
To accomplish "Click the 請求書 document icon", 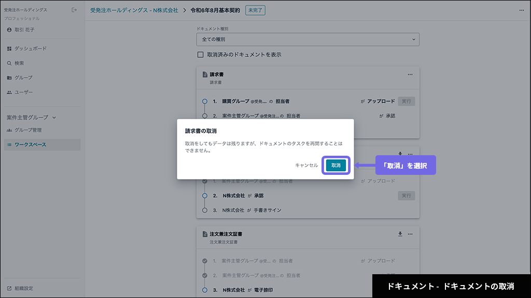I will click(x=205, y=74).
